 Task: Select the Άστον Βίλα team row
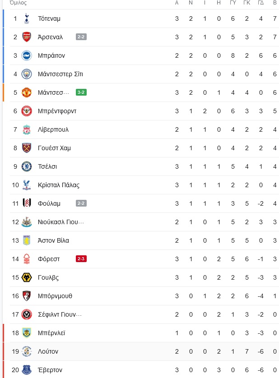tap(144, 240)
